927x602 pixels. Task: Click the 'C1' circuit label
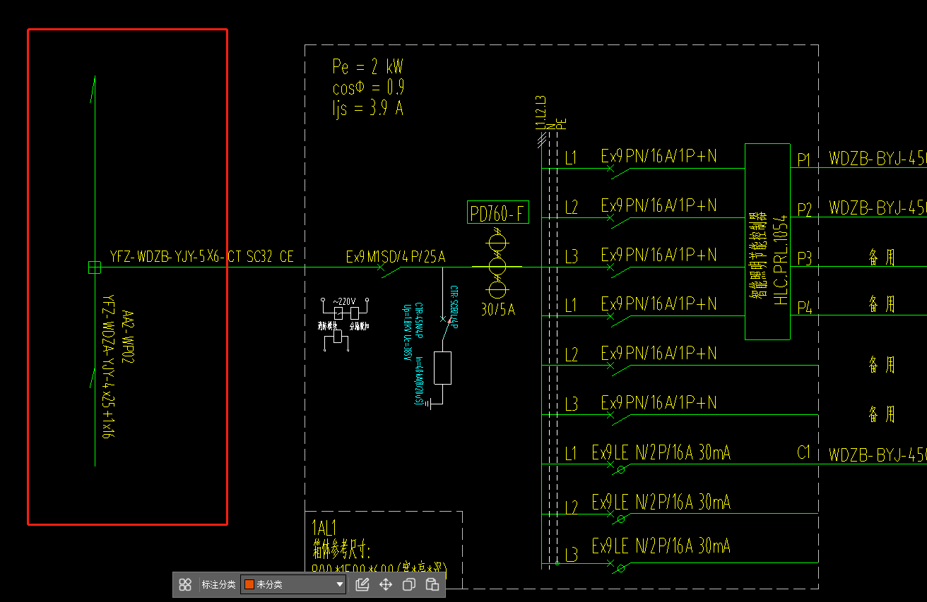803,452
